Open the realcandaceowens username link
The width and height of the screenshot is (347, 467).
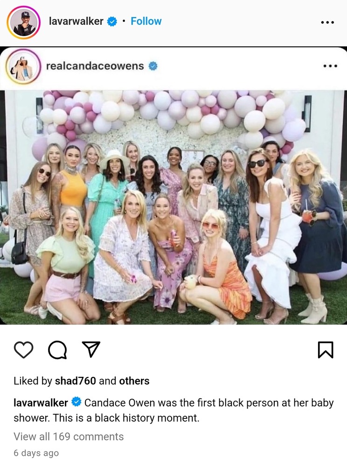[95, 66]
